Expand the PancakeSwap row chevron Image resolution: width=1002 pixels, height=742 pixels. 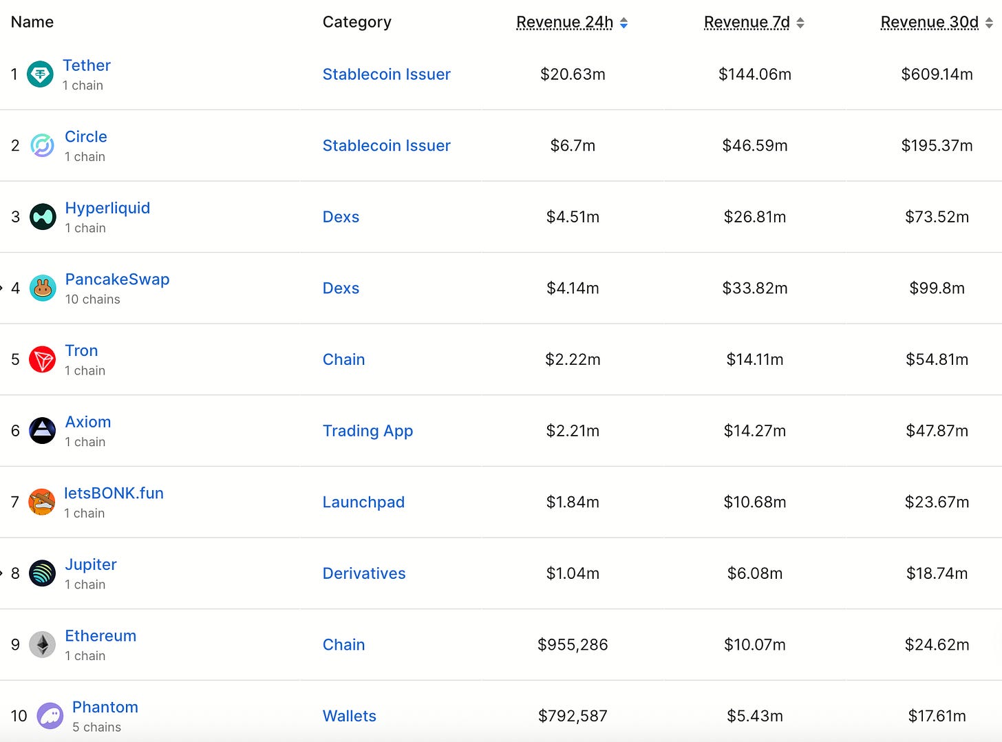pyautogui.click(x=1, y=288)
